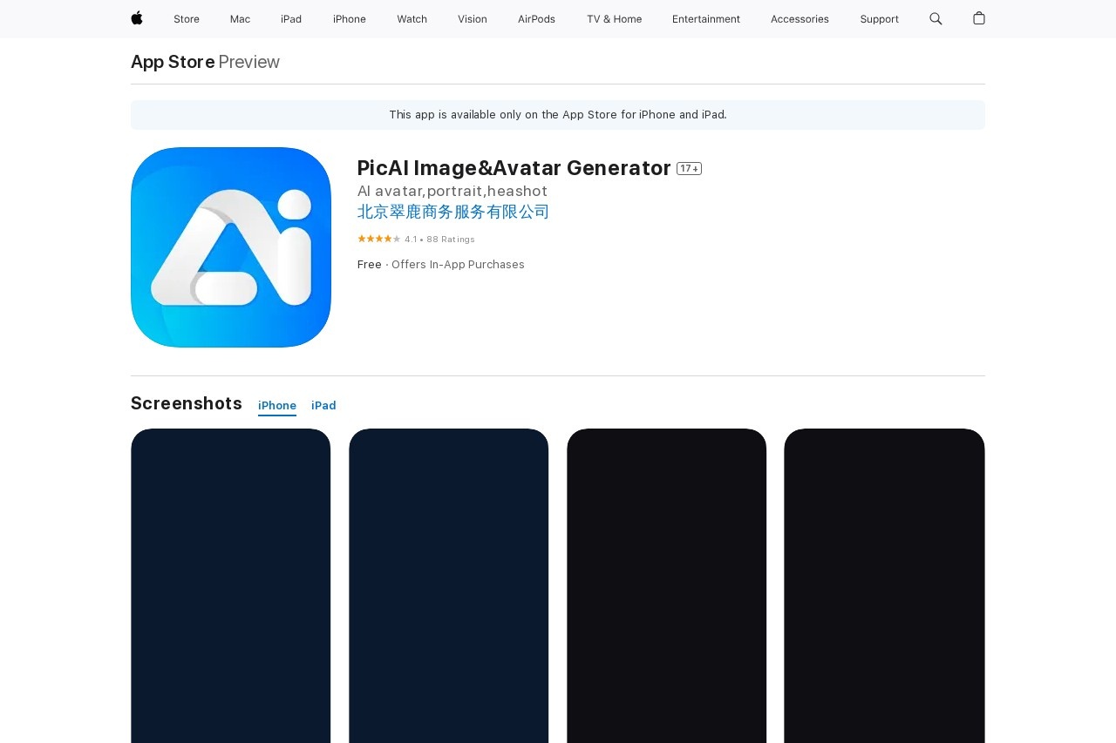Click the Free price label
Screen dimensions: 1116x743
point(370,265)
